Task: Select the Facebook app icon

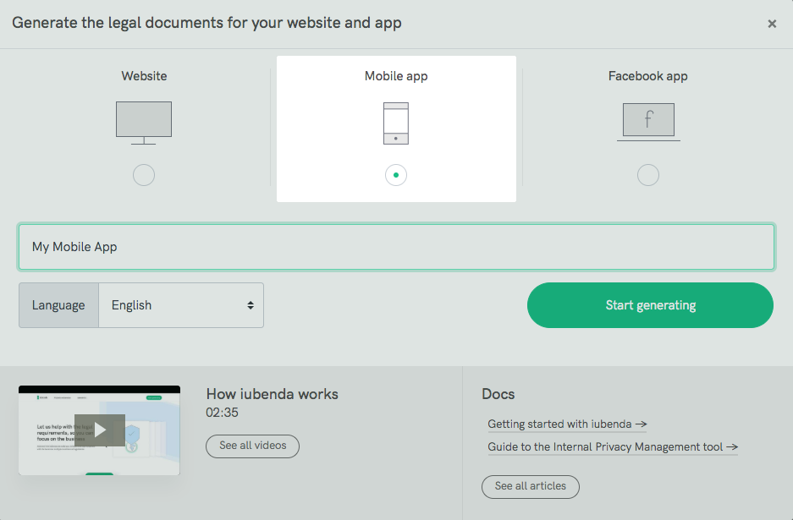Action: coord(647,121)
